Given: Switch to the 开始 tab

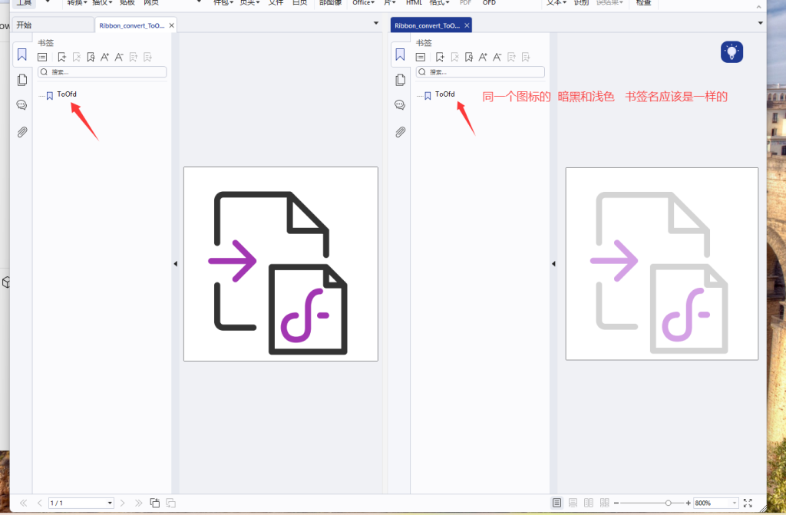Looking at the screenshot, I should click(24, 25).
